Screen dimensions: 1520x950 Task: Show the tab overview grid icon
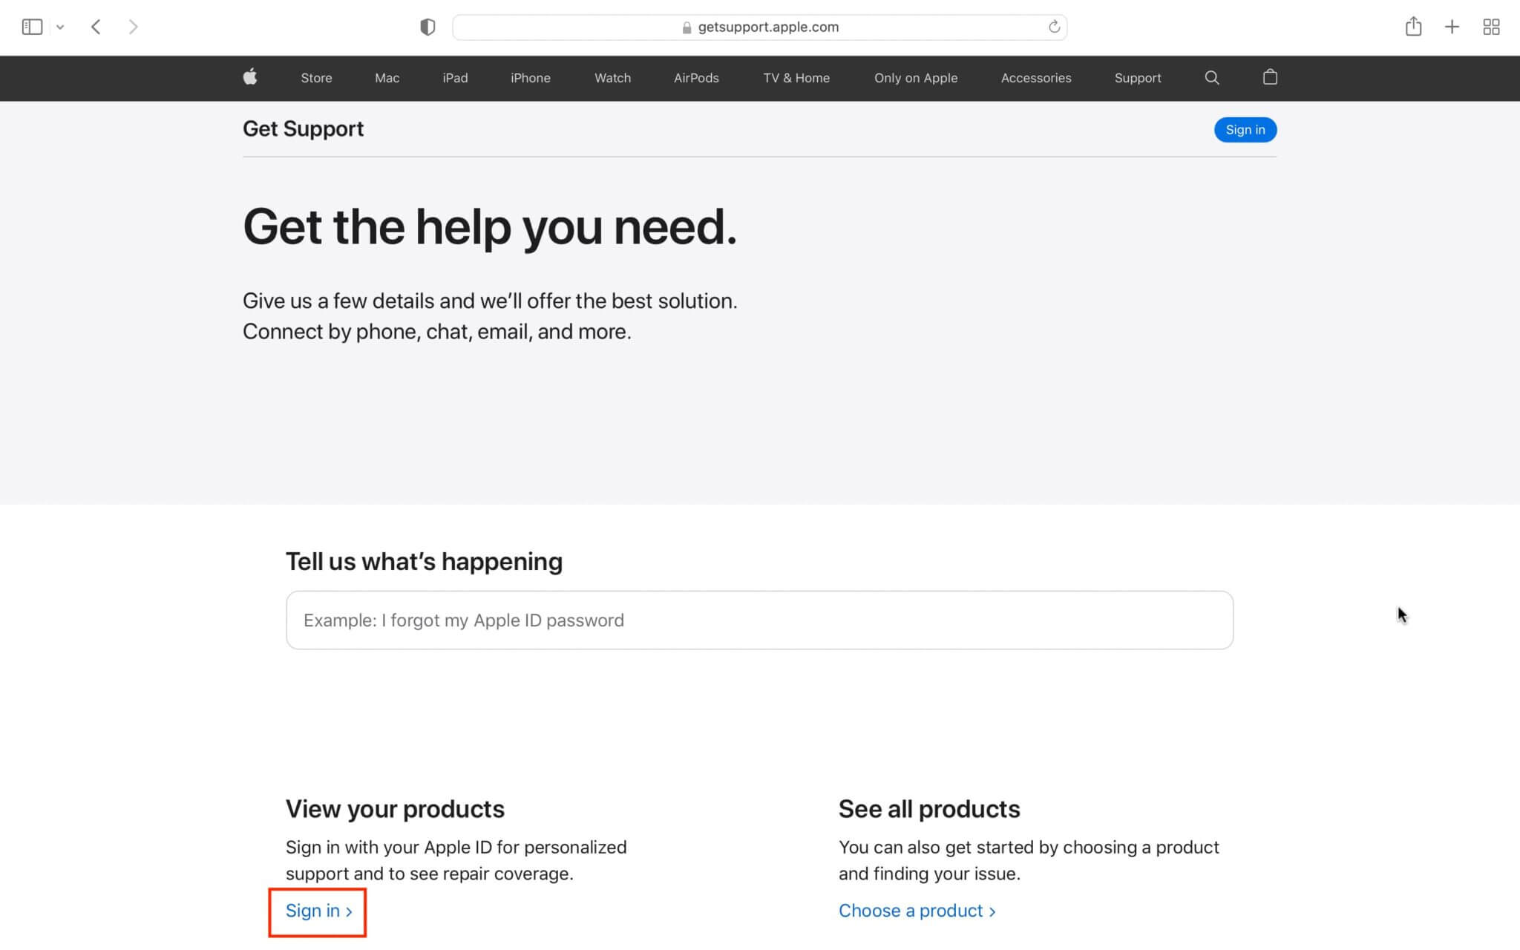tap(1491, 27)
